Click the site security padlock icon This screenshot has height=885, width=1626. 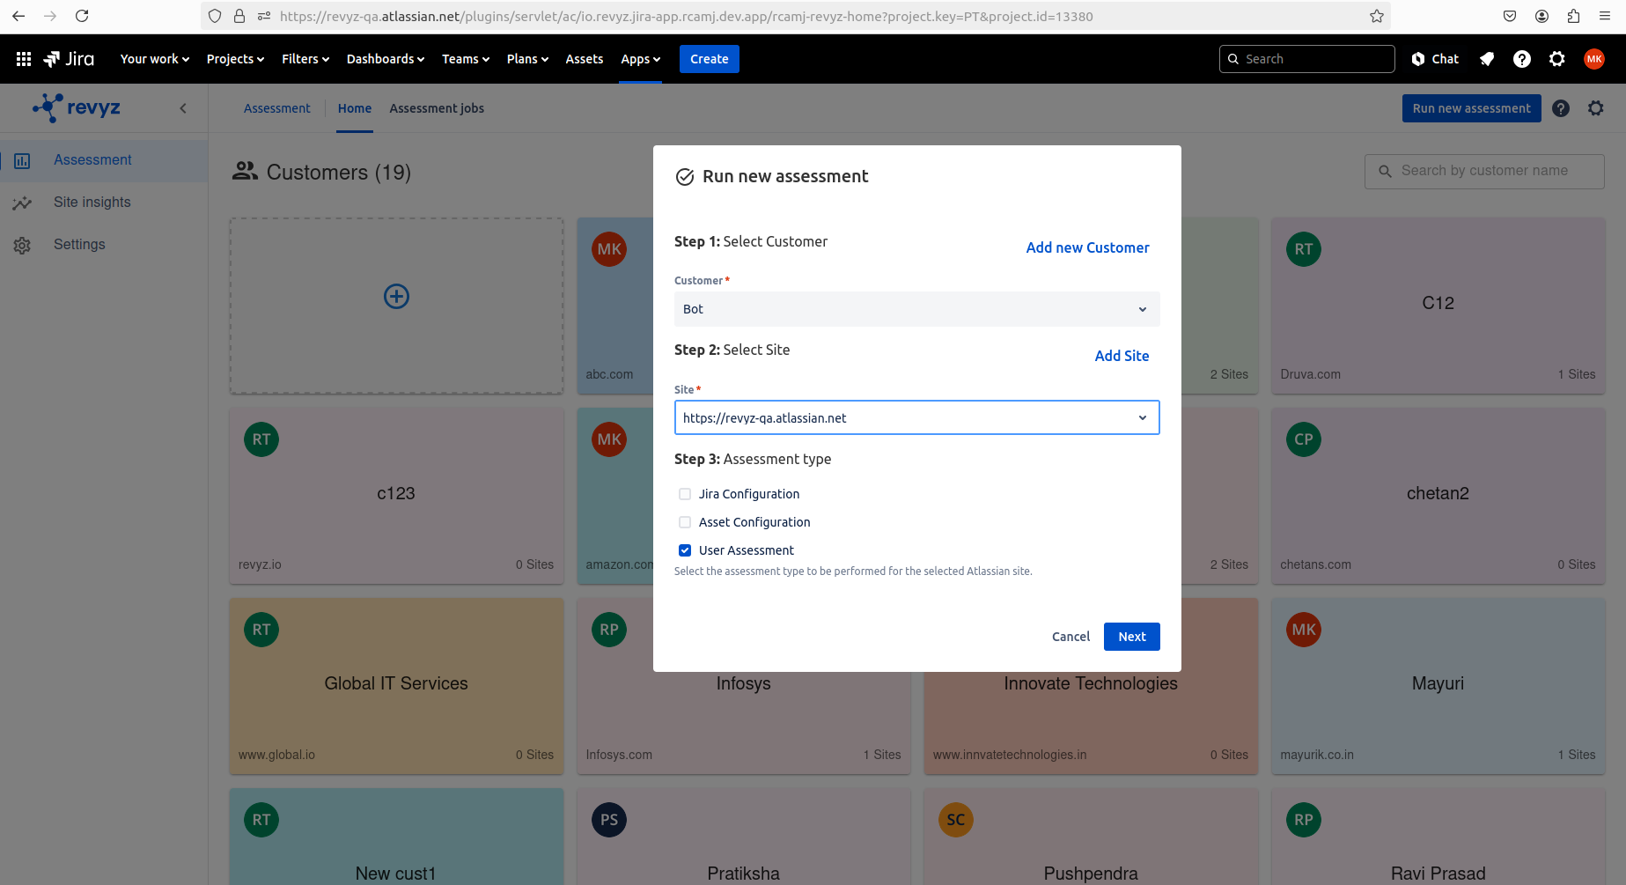point(239,16)
